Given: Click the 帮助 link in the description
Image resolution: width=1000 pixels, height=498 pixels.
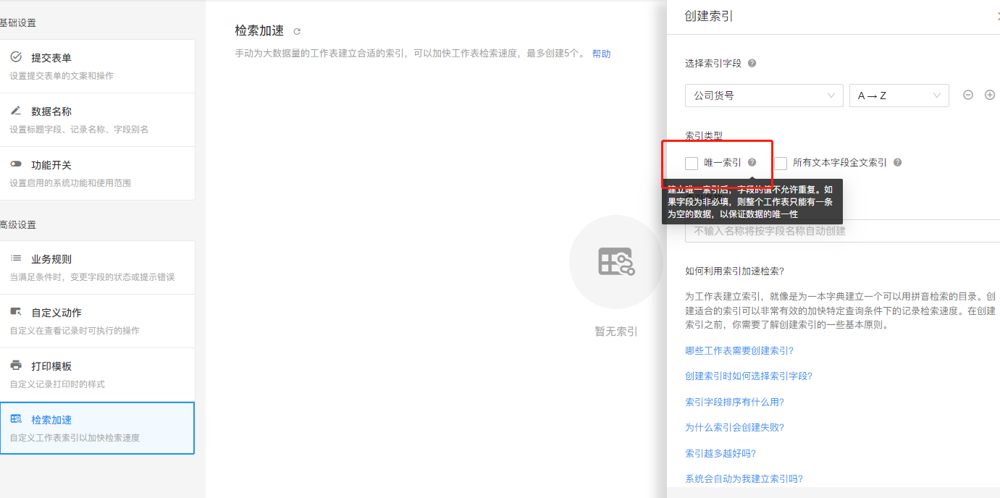Looking at the screenshot, I should point(601,54).
